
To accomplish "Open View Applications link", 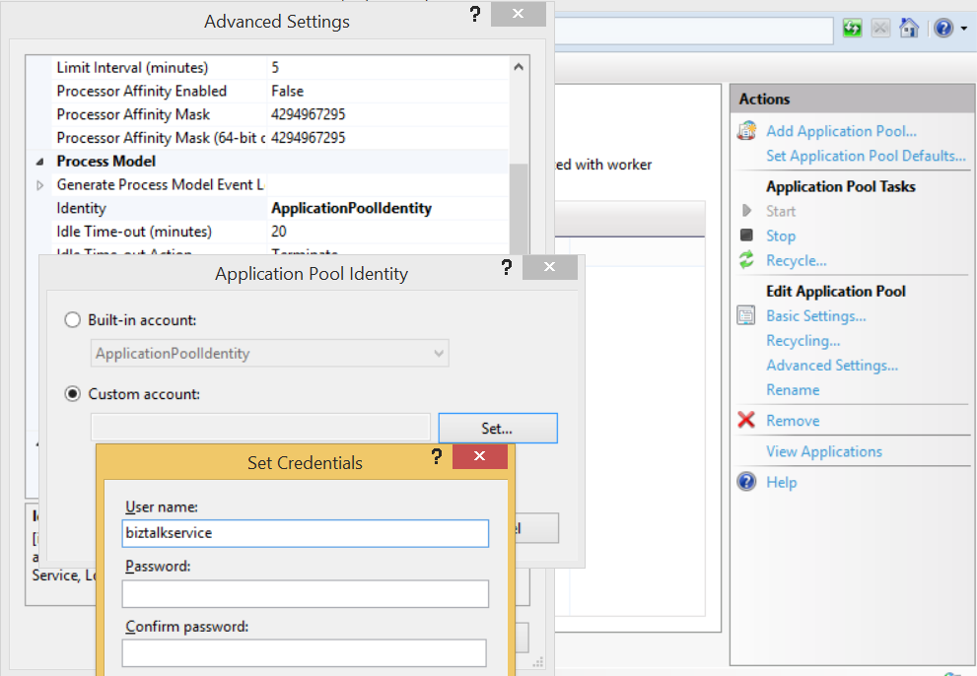I will 824,451.
